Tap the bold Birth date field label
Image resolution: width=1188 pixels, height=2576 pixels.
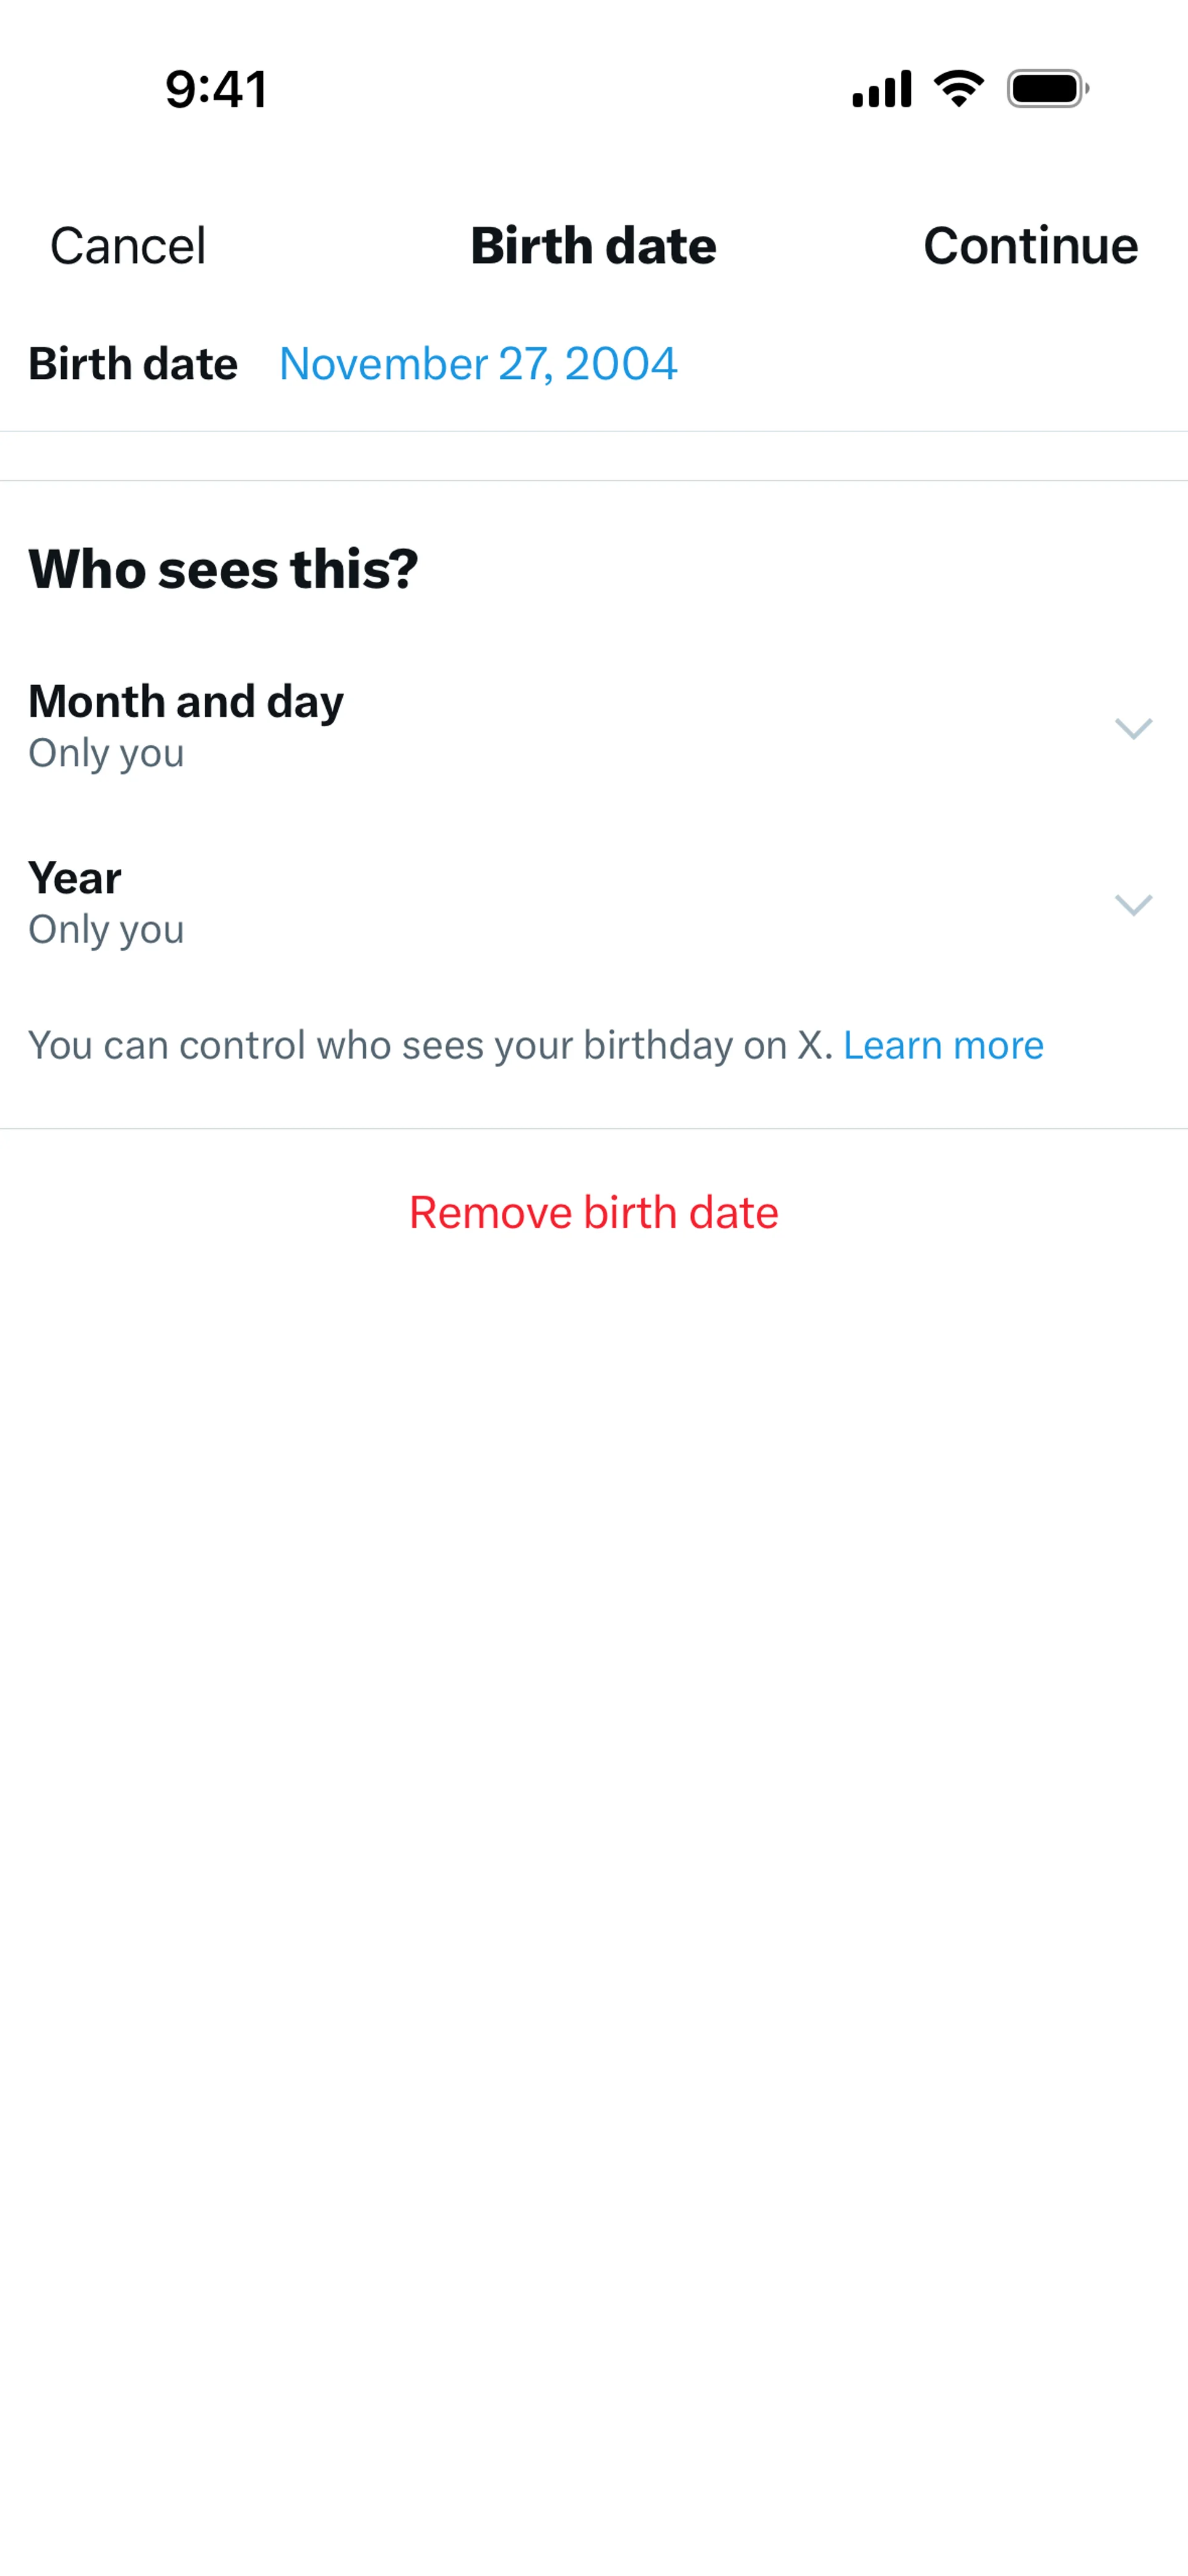[133, 364]
